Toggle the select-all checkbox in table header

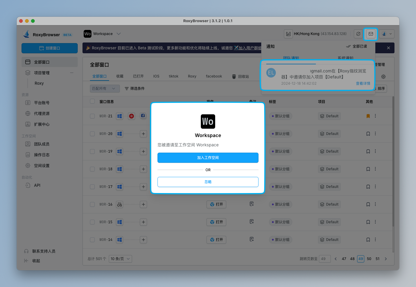tap(92, 101)
